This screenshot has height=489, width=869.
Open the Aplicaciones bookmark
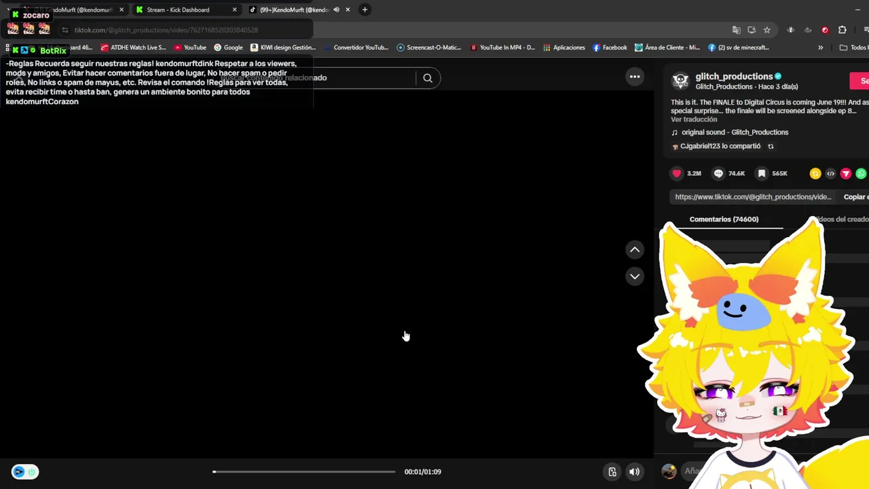click(x=564, y=48)
